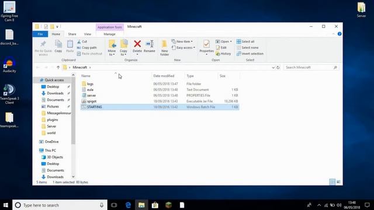Refresh the Minecraft folder view
This screenshot has height=210, width=374.
click(278, 68)
